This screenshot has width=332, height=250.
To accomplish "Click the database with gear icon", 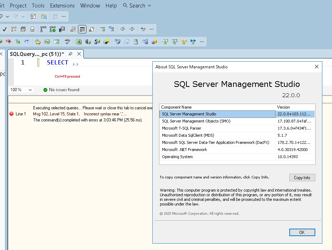I will [x=154, y=42].
